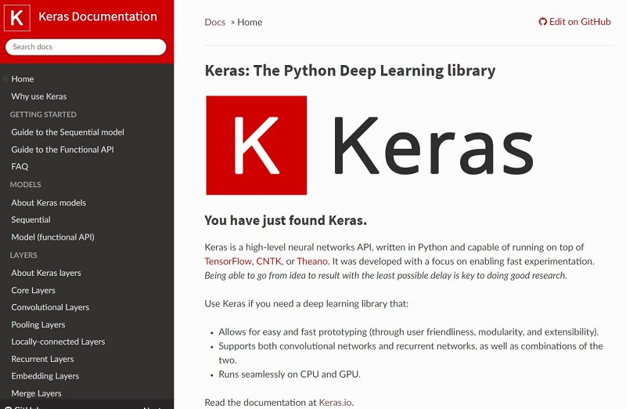This screenshot has height=409, width=626.
Task: Open Embedding Layers documentation
Action: coord(45,376)
